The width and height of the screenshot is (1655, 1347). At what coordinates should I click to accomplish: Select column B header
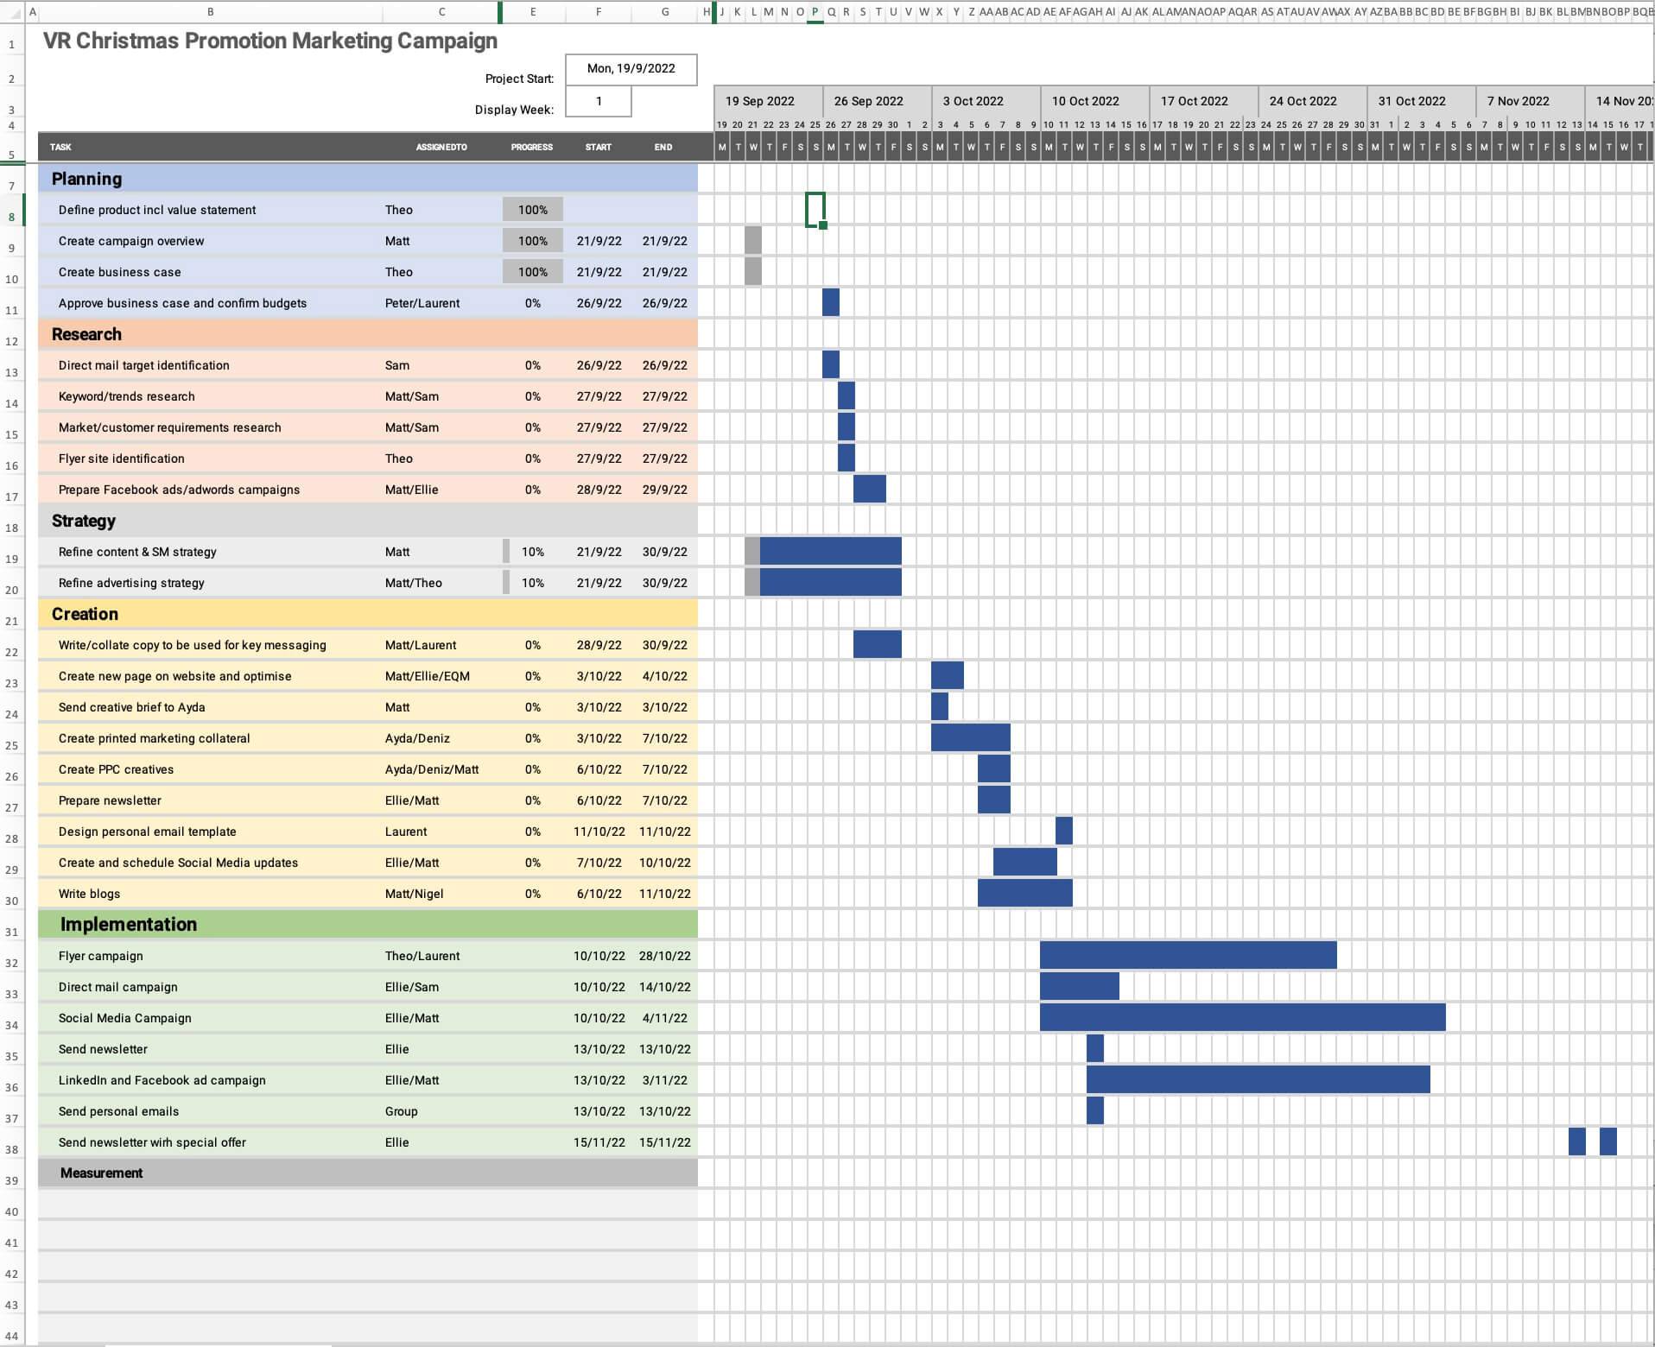(x=210, y=12)
